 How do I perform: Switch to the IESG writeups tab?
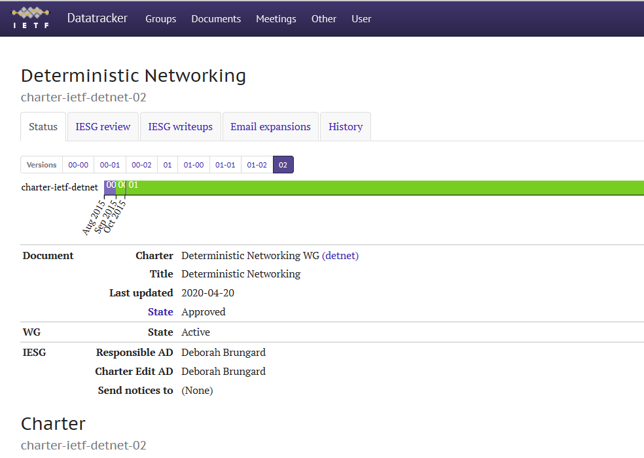pyautogui.click(x=180, y=126)
